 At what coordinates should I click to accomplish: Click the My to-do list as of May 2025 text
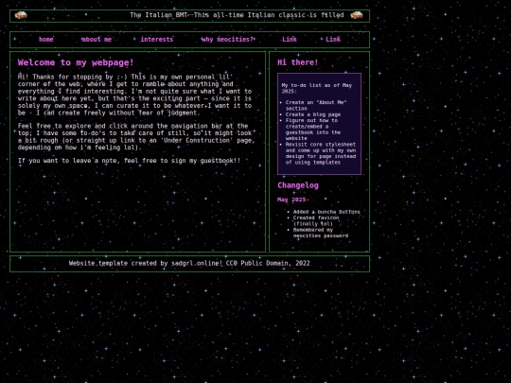317,88
